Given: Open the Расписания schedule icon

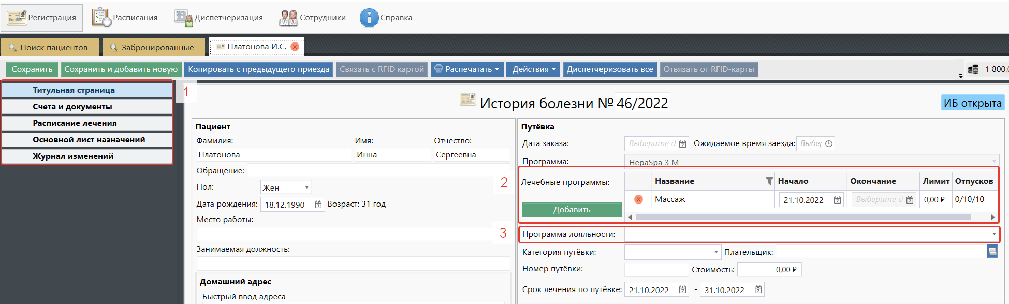Looking at the screenshot, I should (101, 18).
